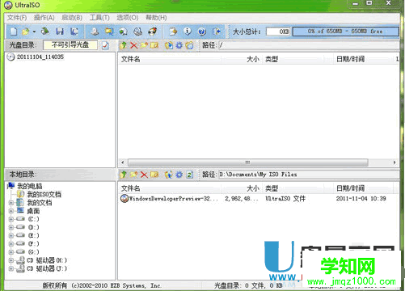Click the last icon in image pane toolbar
Screen dimensions: 405x291
[189, 45]
